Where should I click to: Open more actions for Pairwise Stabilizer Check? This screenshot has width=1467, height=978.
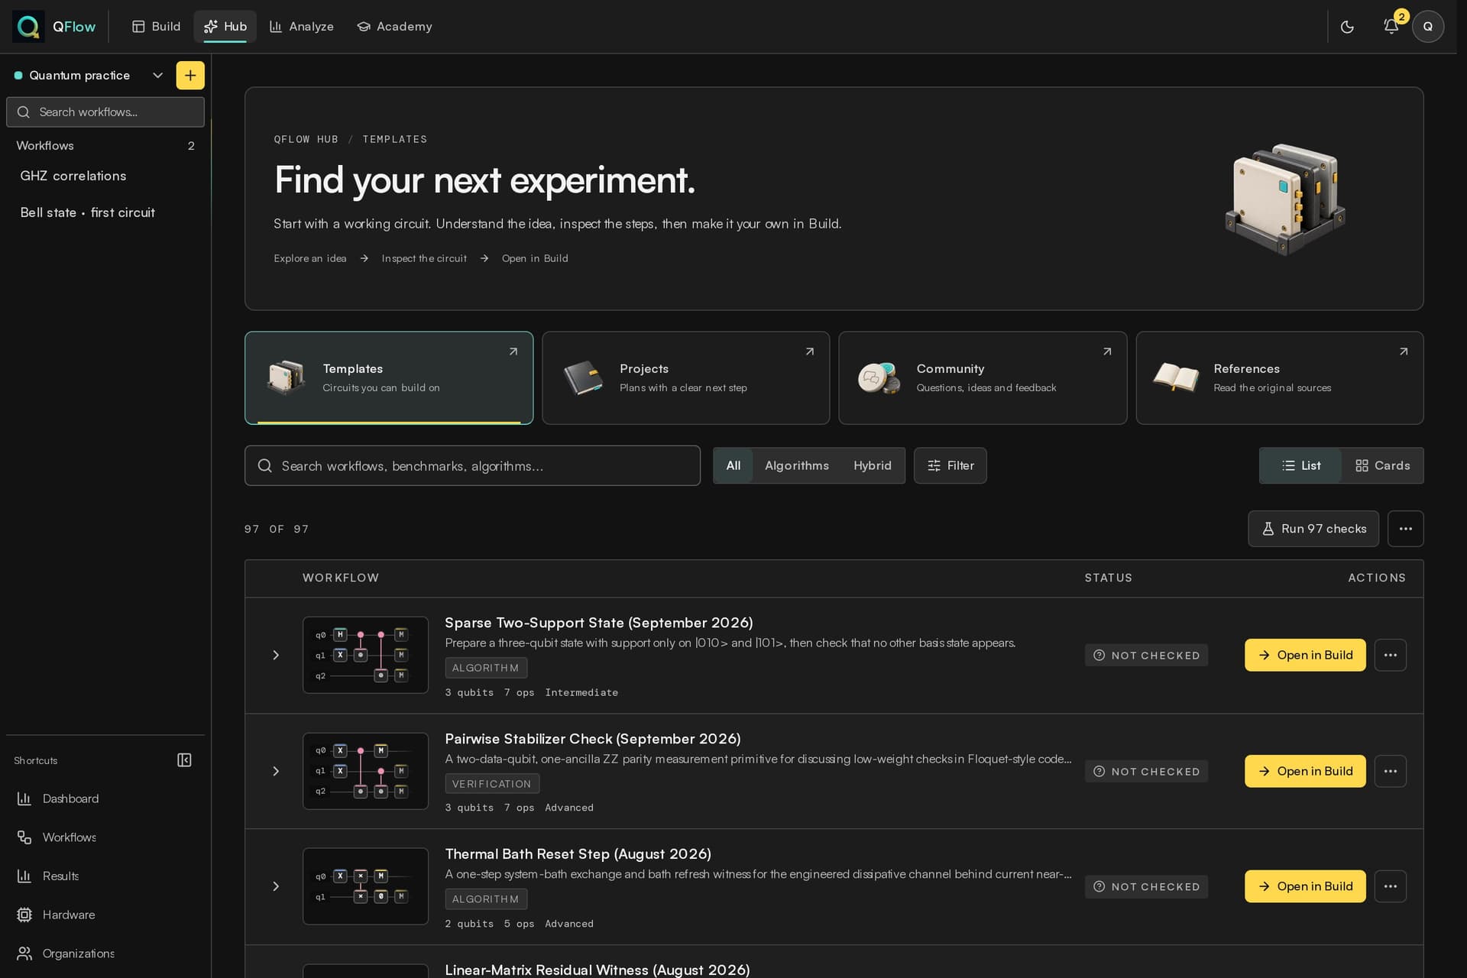1390,772
